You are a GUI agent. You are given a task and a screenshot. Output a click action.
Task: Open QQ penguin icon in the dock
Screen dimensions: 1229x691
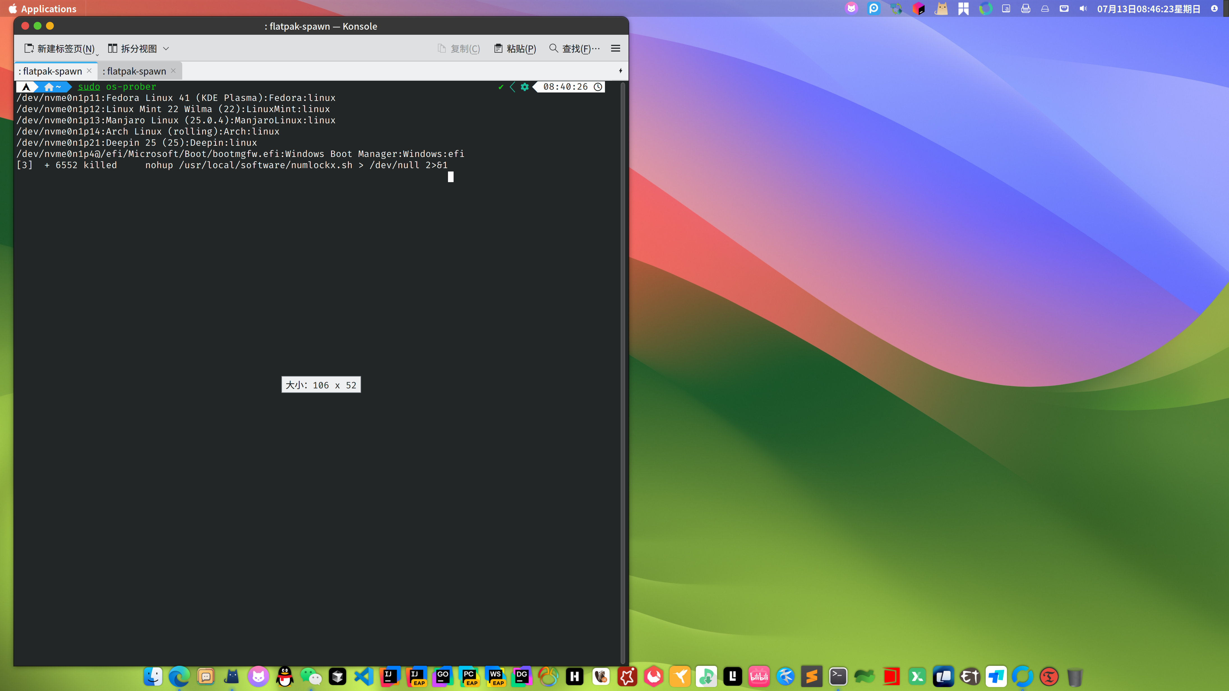click(285, 676)
